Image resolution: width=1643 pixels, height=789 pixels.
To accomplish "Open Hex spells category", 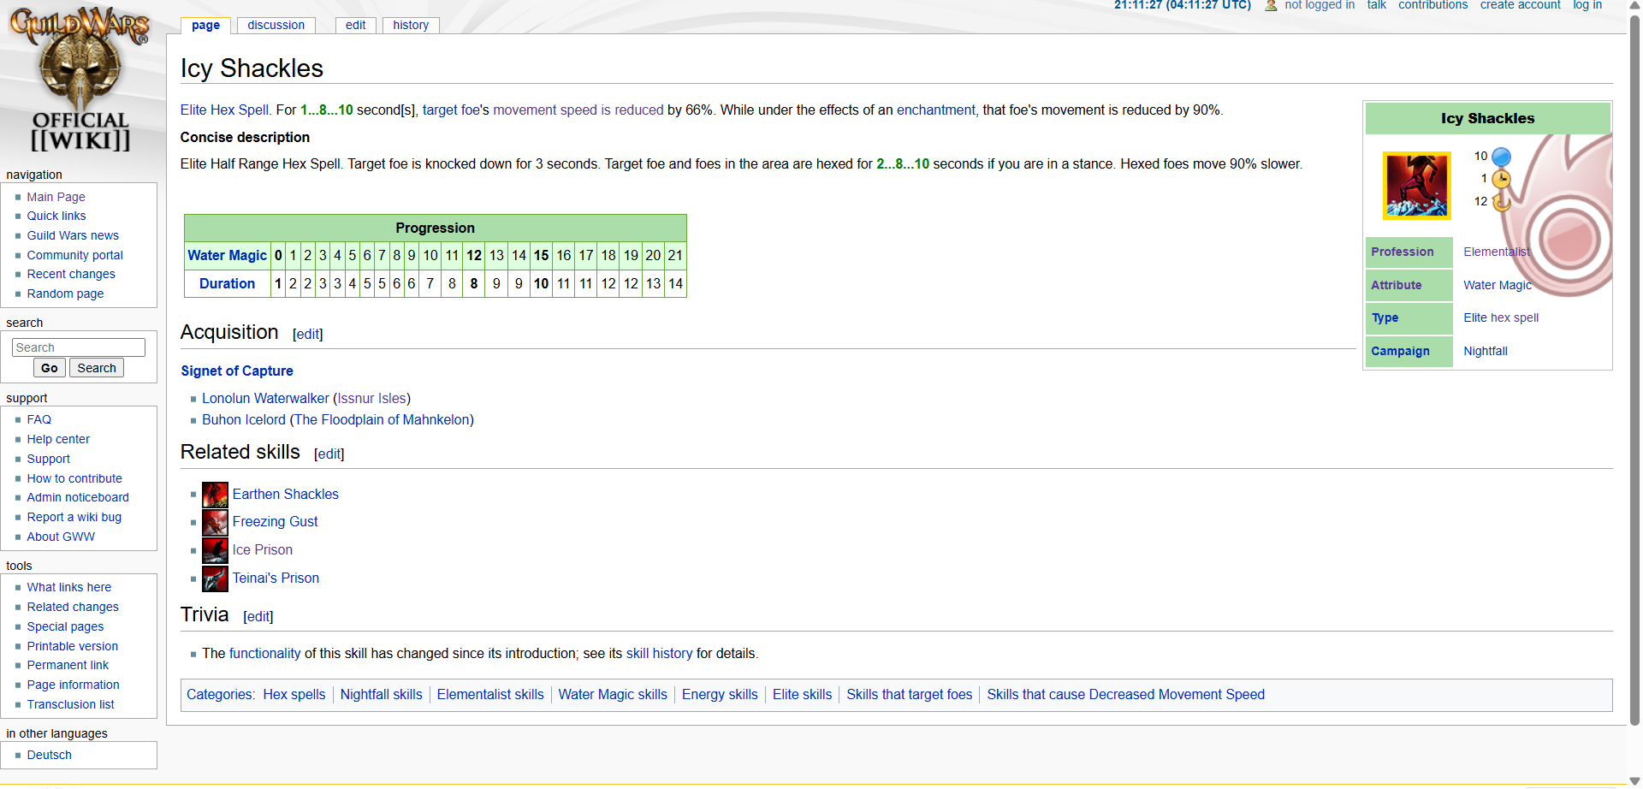I will tap(294, 694).
